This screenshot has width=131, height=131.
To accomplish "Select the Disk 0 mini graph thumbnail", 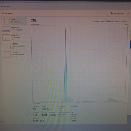I will tap(6, 37).
